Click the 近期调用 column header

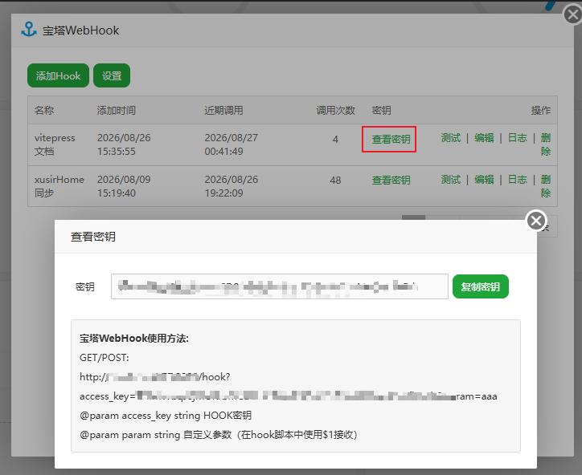point(223,110)
